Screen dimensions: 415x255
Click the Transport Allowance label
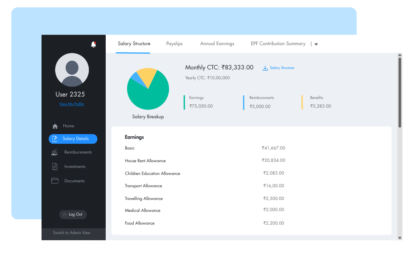click(144, 186)
